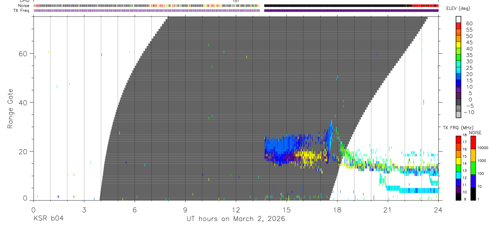Viewport: 493px width, 227px height.
Task: Click the "45" label on ELEV colorbar
Action: [469, 42]
